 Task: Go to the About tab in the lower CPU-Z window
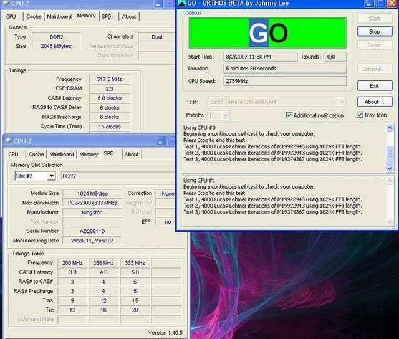point(131,154)
